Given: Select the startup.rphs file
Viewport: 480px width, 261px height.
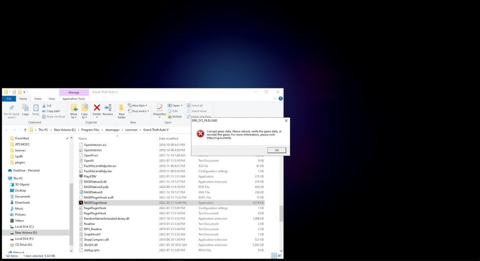Looking at the screenshot, I should (x=92, y=250).
